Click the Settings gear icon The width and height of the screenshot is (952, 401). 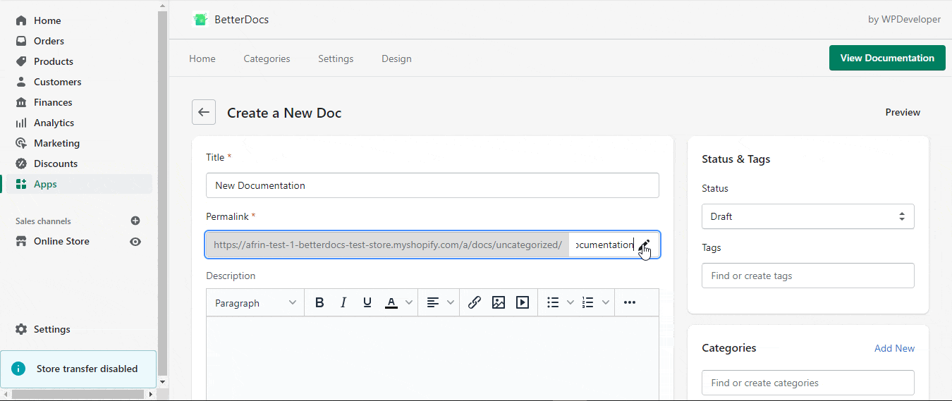[21, 329]
